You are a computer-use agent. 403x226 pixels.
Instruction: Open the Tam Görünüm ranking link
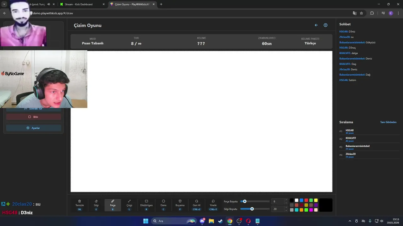click(x=388, y=122)
